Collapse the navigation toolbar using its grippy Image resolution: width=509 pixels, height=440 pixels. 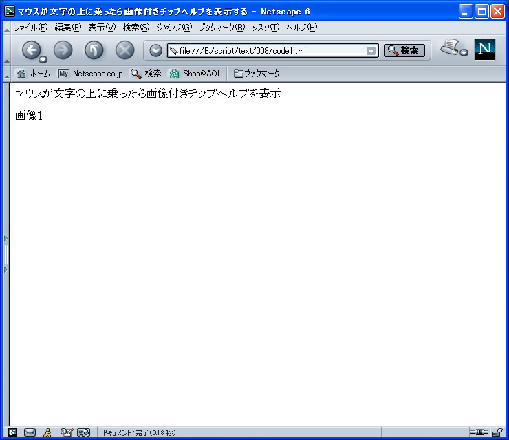coord(6,49)
